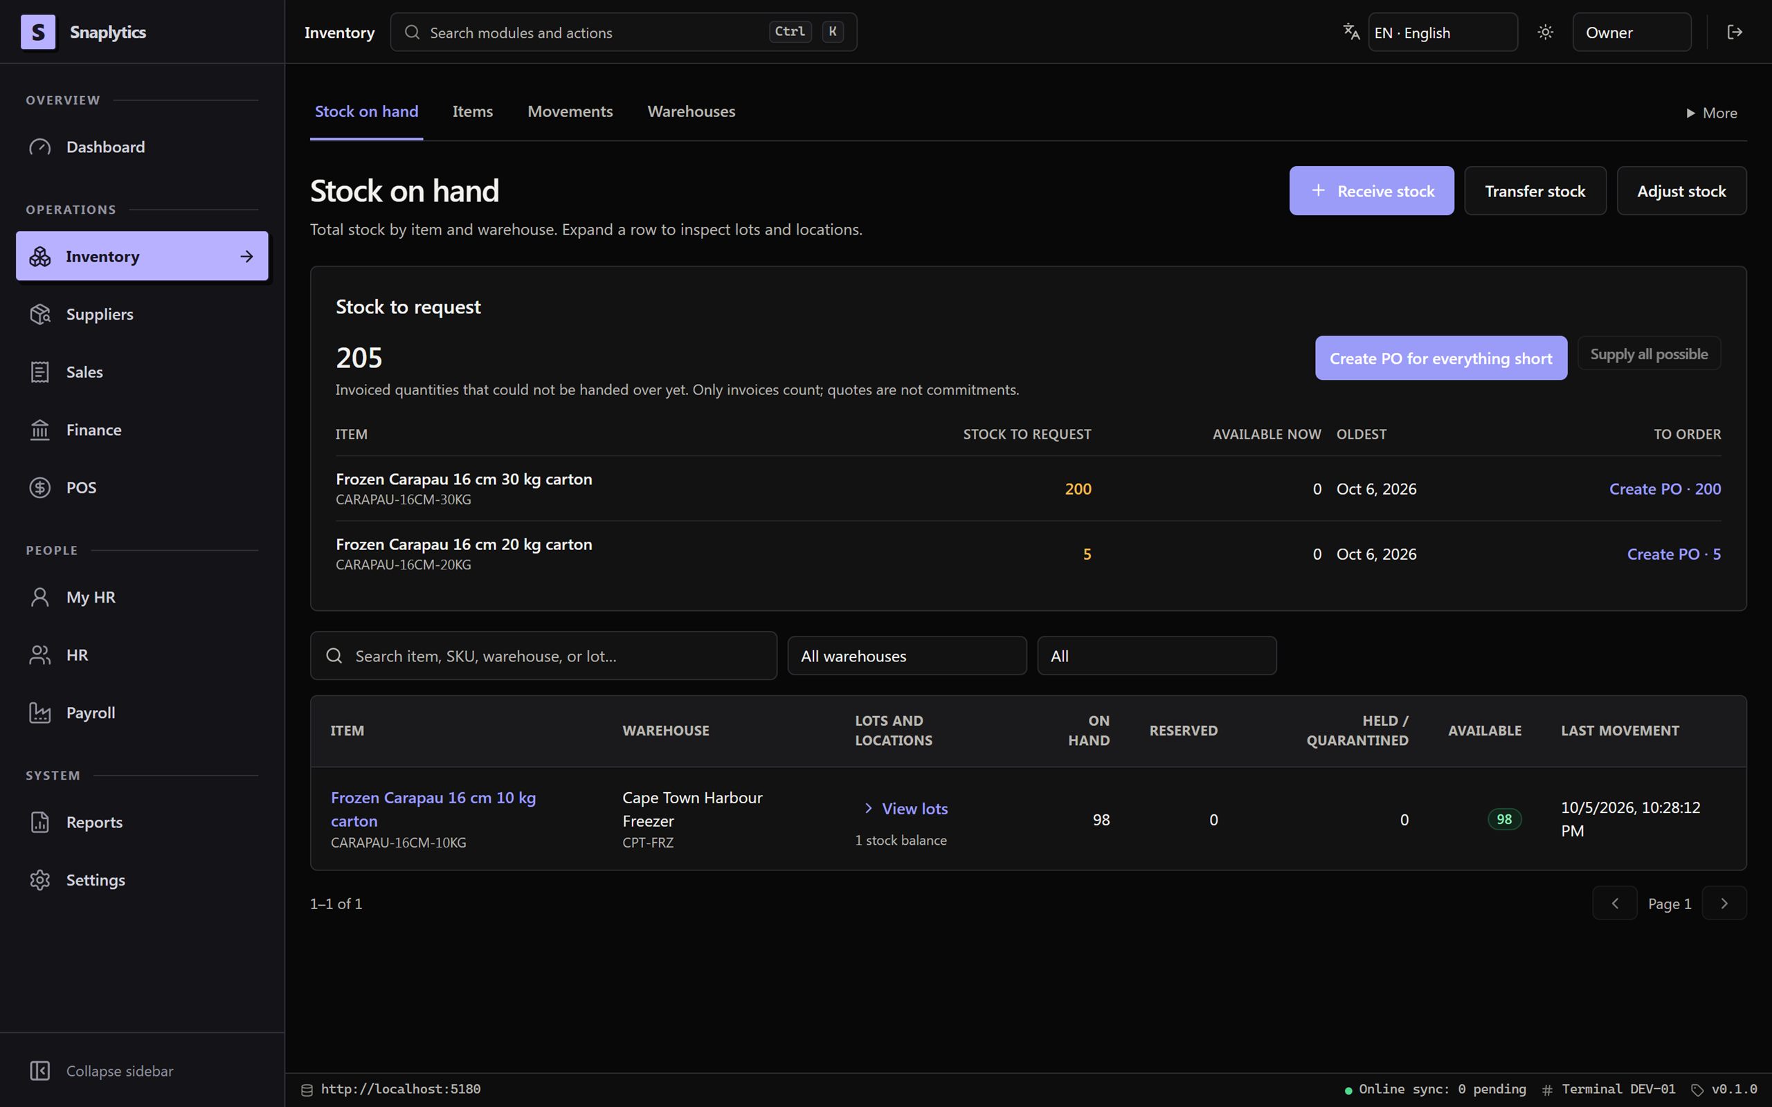This screenshot has width=1772, height=1107.
Task: Select the POS dollar icon
Action: [39, 488]
